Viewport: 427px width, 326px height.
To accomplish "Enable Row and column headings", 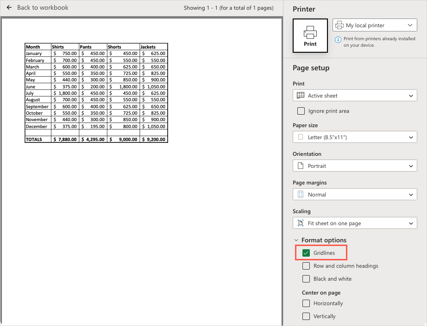I will [306, 266].
